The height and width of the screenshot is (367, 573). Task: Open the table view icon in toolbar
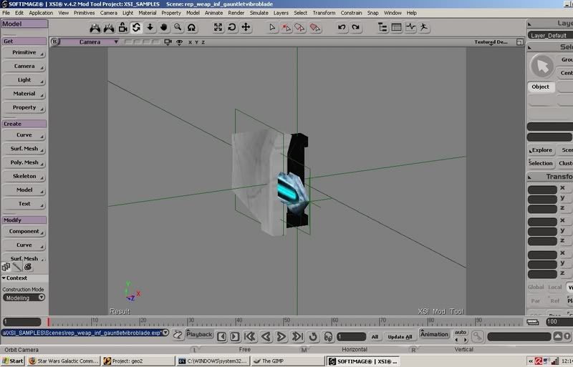(x=397, y=27)
